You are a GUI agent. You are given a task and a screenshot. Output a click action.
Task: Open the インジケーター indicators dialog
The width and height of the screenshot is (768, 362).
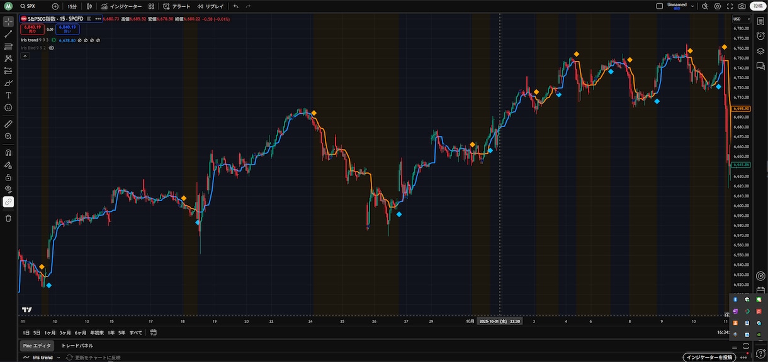[121, 6]
